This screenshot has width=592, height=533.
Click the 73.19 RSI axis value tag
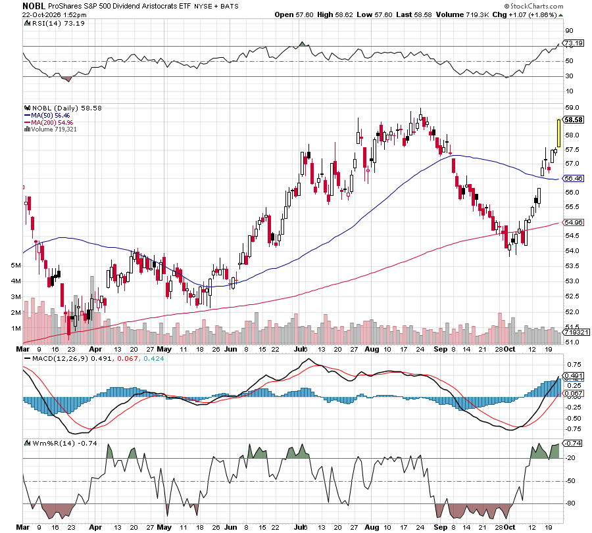tap(574, 43)
